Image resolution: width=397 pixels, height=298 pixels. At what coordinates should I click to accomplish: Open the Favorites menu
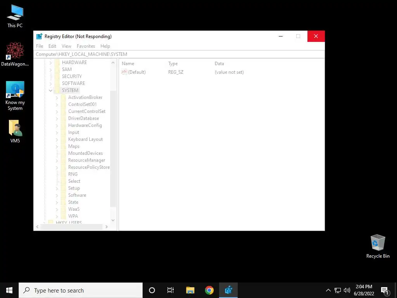click(x=86, y=46)
